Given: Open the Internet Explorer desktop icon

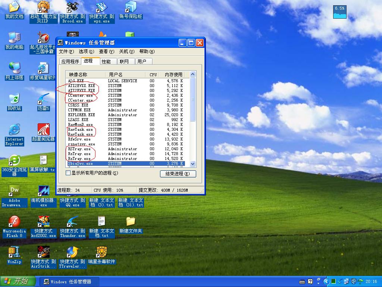Looking at the screenshot, I should click(x=14, y=130).
